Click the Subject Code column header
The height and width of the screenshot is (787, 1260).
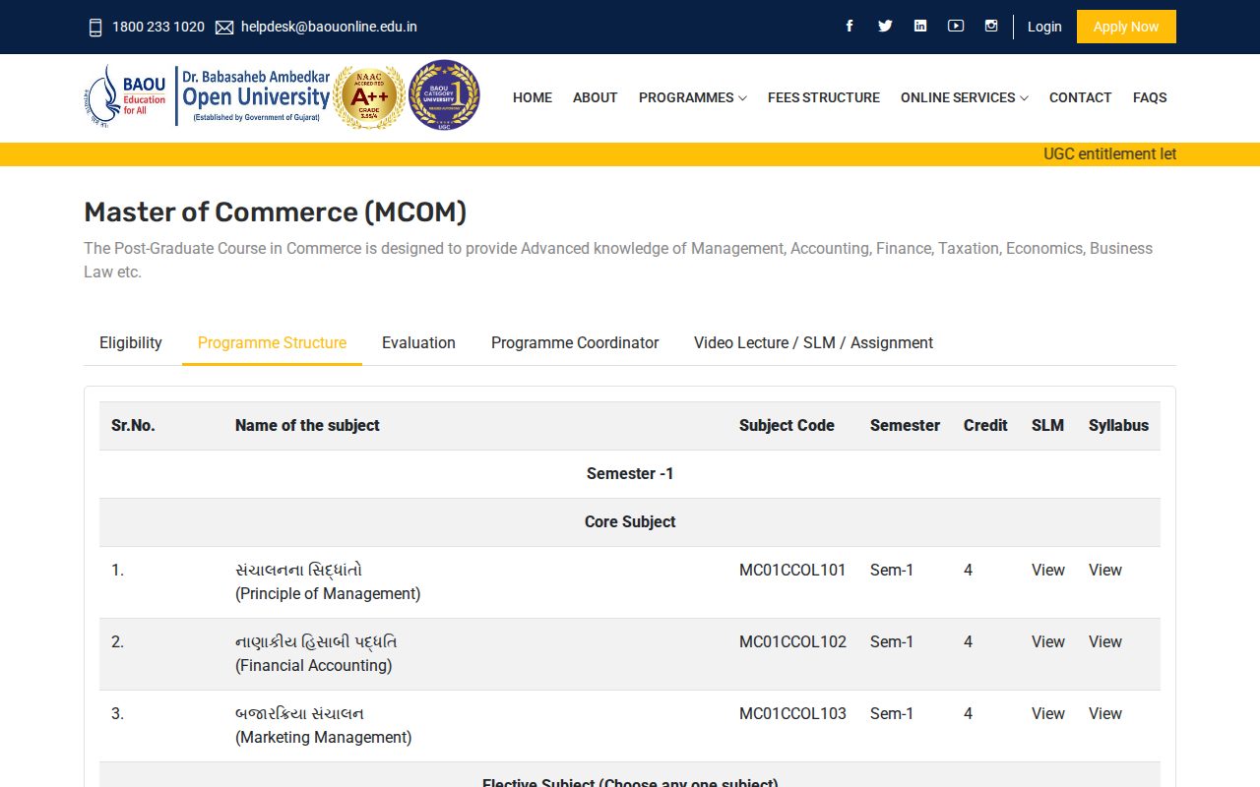point(787,426)
